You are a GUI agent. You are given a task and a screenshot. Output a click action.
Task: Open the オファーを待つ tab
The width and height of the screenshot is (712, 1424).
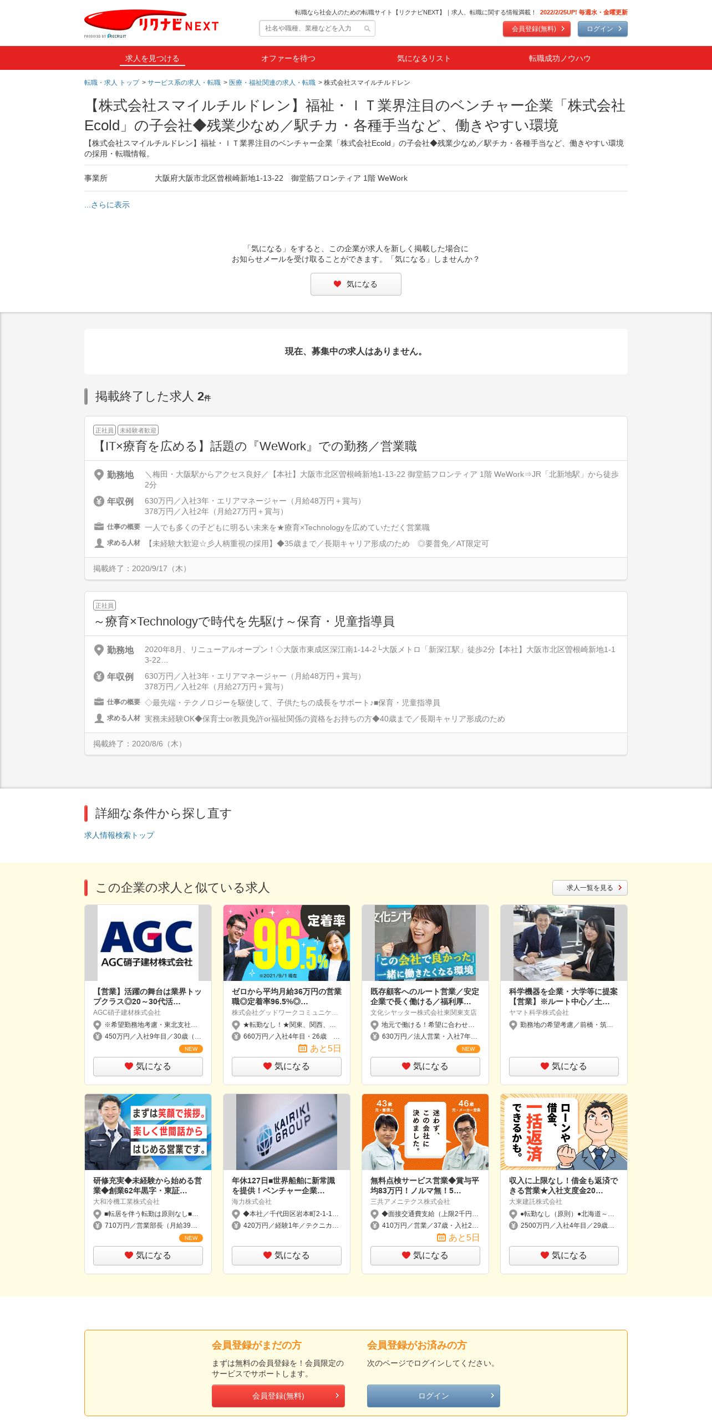tap(288, 58)
